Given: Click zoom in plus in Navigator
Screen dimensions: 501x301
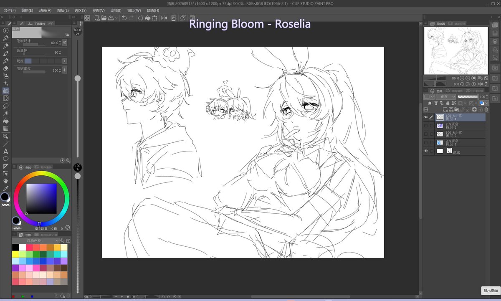Looking at the screenshot, I should pyautogui.click(x=468, y=78).
